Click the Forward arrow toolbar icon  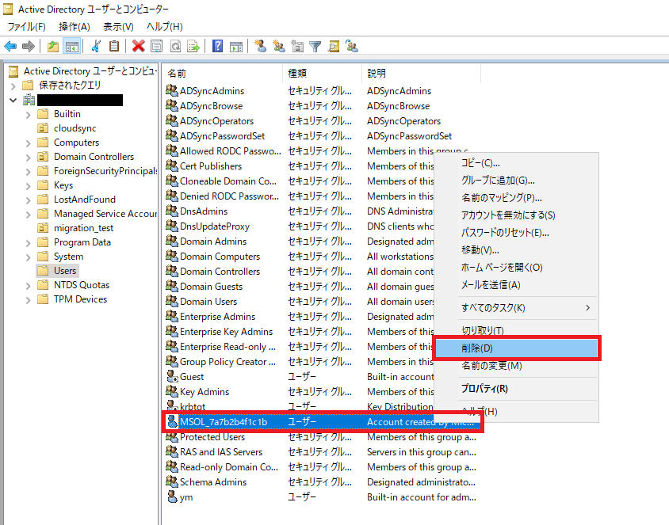click(29, 46)
